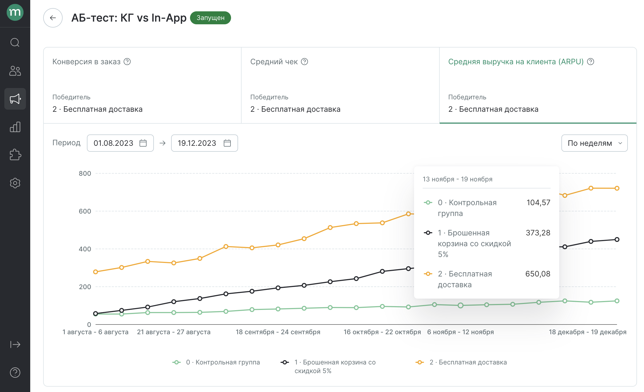Screen dimensions: 644x392
Task: Click tooltip value 373,28
Action: pos(538,233)
